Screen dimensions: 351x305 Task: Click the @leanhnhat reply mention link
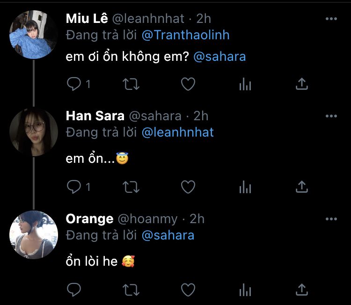177,132
